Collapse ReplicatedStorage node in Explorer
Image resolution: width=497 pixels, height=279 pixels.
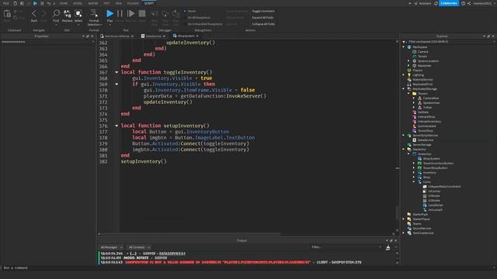(x=404, y=89)
